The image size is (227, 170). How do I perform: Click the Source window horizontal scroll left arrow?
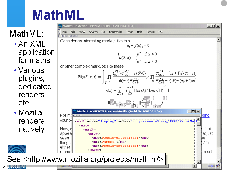coord(75,166)
